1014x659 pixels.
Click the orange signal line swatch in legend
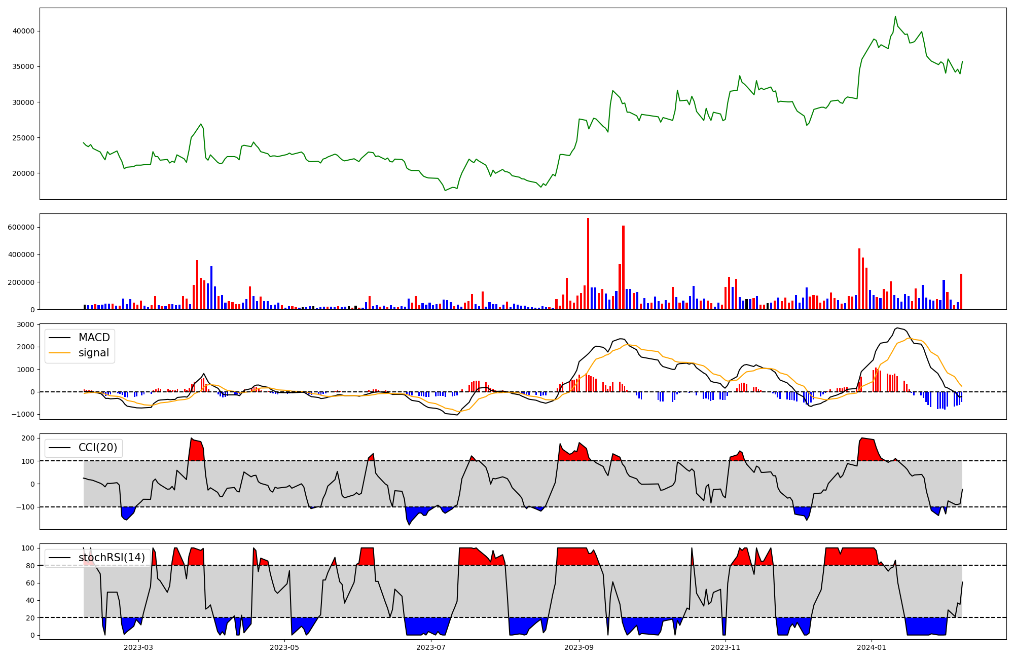60,353
